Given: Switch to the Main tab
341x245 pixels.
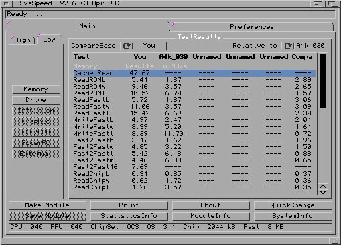Looking at the screenshot, I should tap(88, 26).
